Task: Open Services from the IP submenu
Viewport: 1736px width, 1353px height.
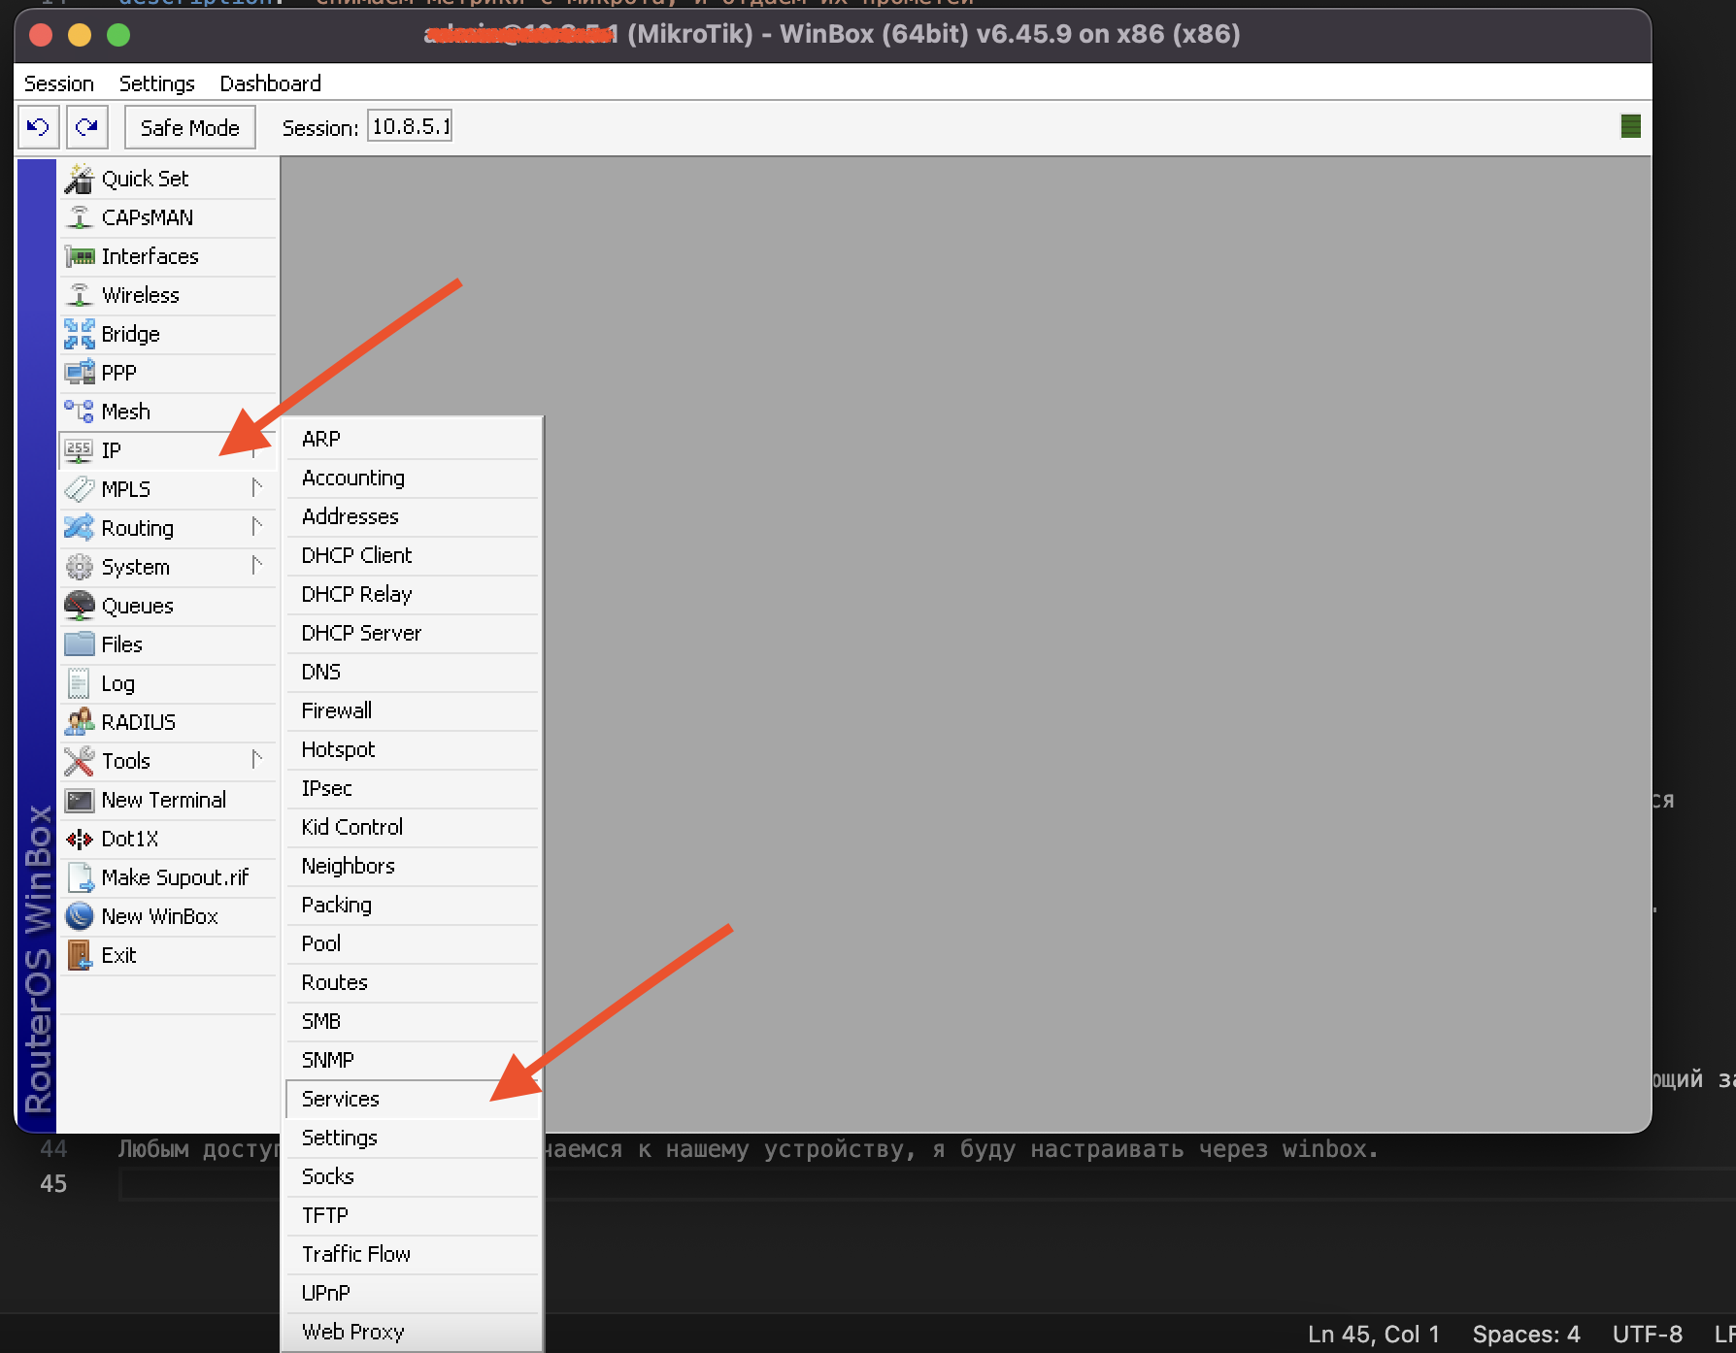Action: 413,1099
